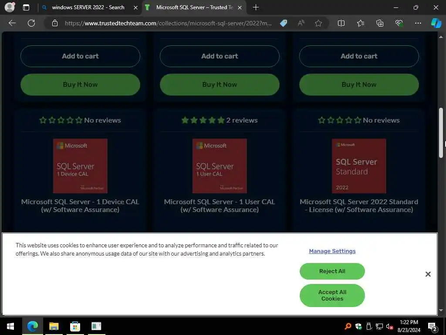Select the Microsoft SQL Server – Trusted Tech tab
This screenshot has height=335, width=446.
[x=195, y=7]
